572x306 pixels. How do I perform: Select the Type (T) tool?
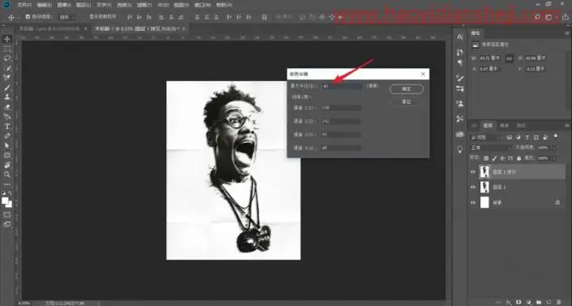[x=7, y=127]
